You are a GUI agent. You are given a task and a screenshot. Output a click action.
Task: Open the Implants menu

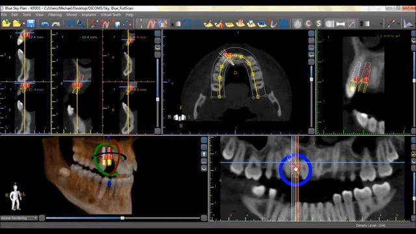(88, 15)
